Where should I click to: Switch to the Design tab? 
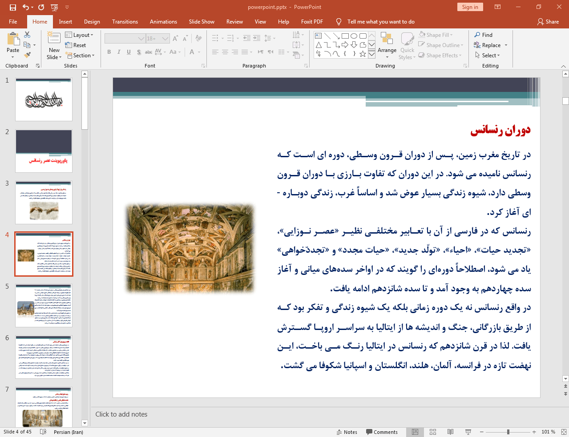(x=92, y=22)
